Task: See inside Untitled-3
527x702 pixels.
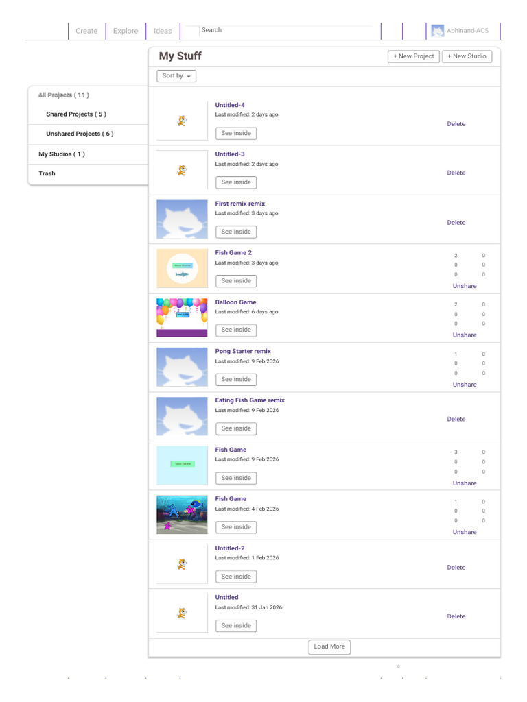Action: pyautogui.click(x=236, y=182)
